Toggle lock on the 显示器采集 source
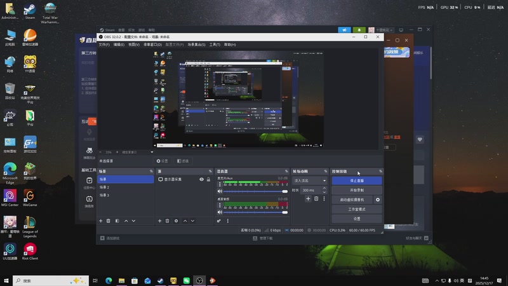This screenshot has width=508, height=286. pyautogui.click(x=209, y=180)
